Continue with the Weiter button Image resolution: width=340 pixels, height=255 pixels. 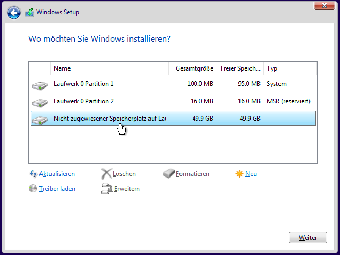tap(308, 238)
